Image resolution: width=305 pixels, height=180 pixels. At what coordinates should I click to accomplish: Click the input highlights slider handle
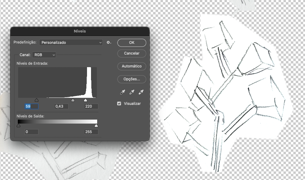click(x=85, y=100)
